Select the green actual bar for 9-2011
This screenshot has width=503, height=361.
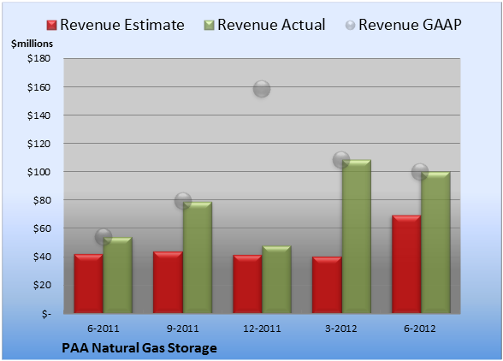[197, 257]
